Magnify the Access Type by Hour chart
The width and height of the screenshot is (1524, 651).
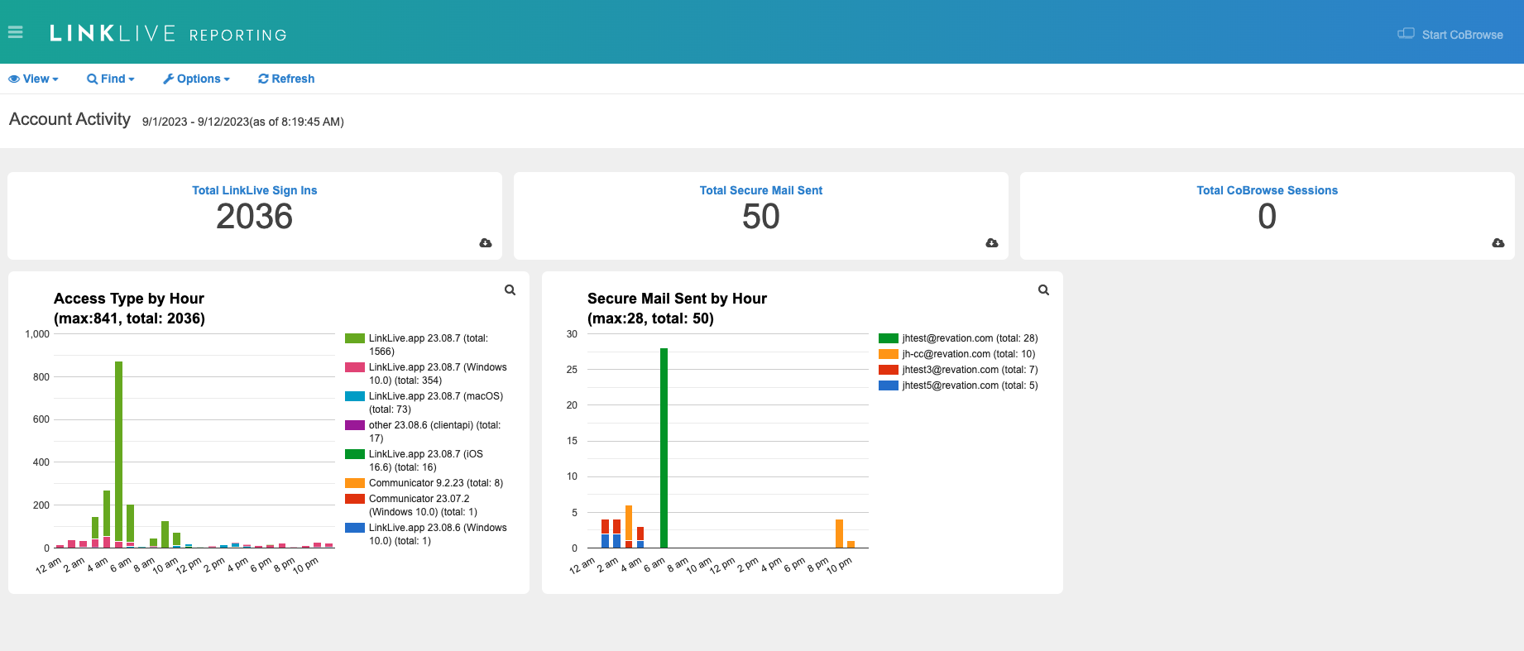click(510, 290)
